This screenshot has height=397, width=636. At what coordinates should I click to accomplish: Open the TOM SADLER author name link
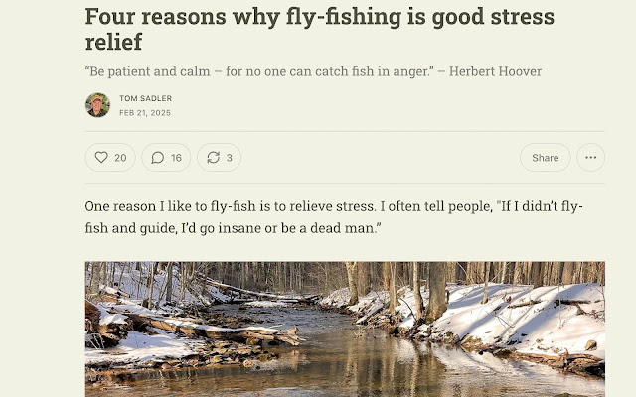146,98
